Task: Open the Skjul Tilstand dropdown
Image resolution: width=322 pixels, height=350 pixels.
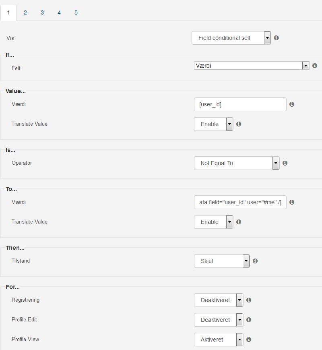Action: [x=222, y=261]
